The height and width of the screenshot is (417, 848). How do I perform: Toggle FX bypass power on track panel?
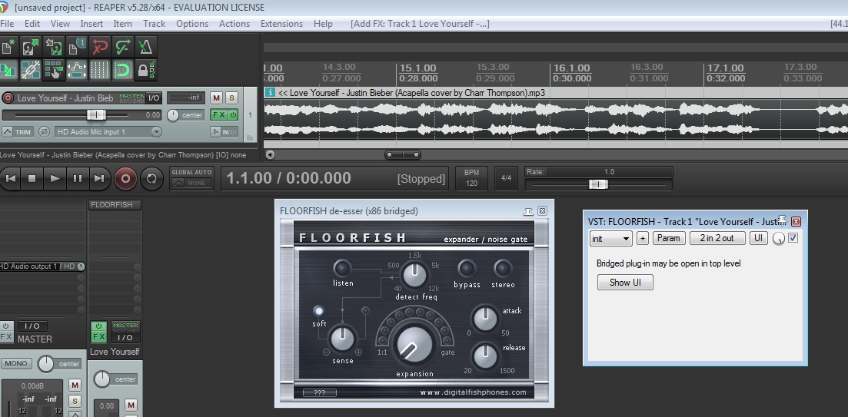(233, 115)
